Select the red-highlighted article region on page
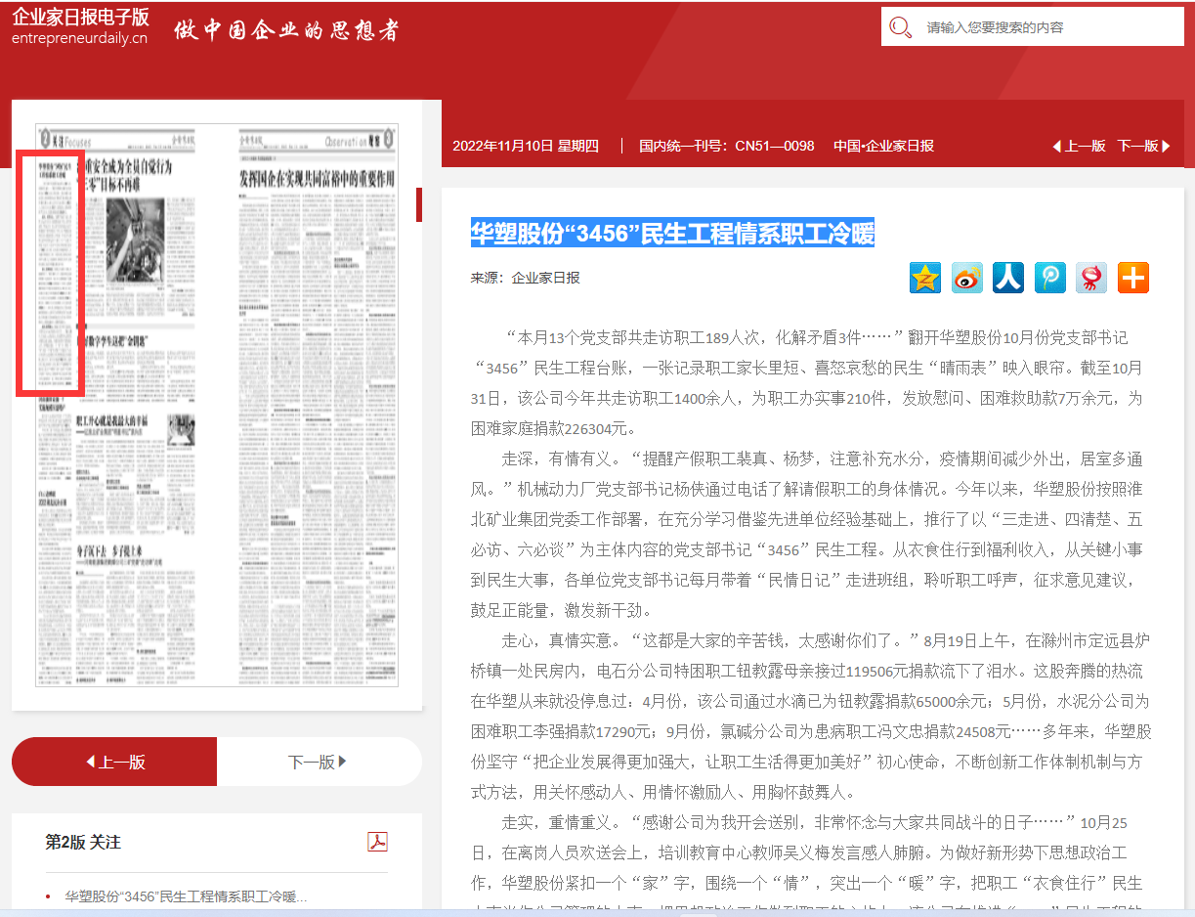Viewport: 1195px width, 917px height. coord(51,273)
